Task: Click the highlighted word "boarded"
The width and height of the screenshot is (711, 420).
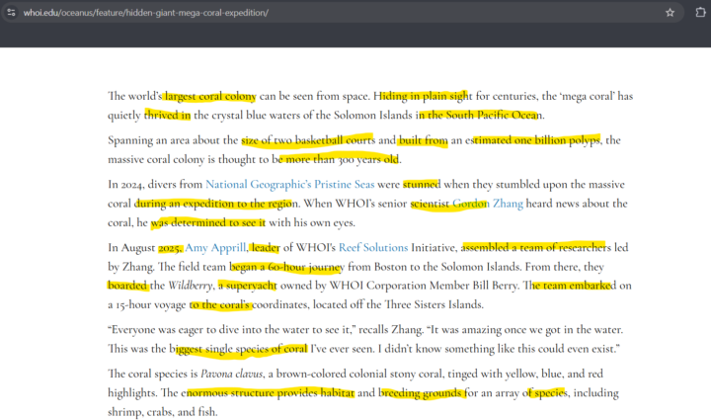Action: click(x=127, y=286)
